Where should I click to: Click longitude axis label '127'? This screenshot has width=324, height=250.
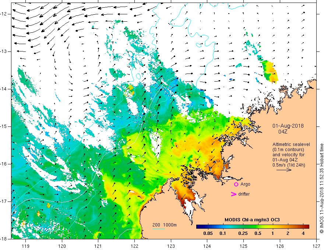pos(316,246)
